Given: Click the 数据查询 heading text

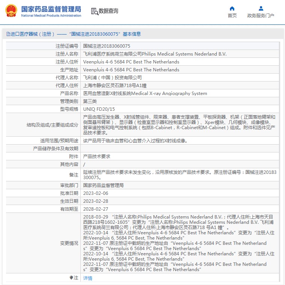Looking at the screenshot, I should [108, 11].
